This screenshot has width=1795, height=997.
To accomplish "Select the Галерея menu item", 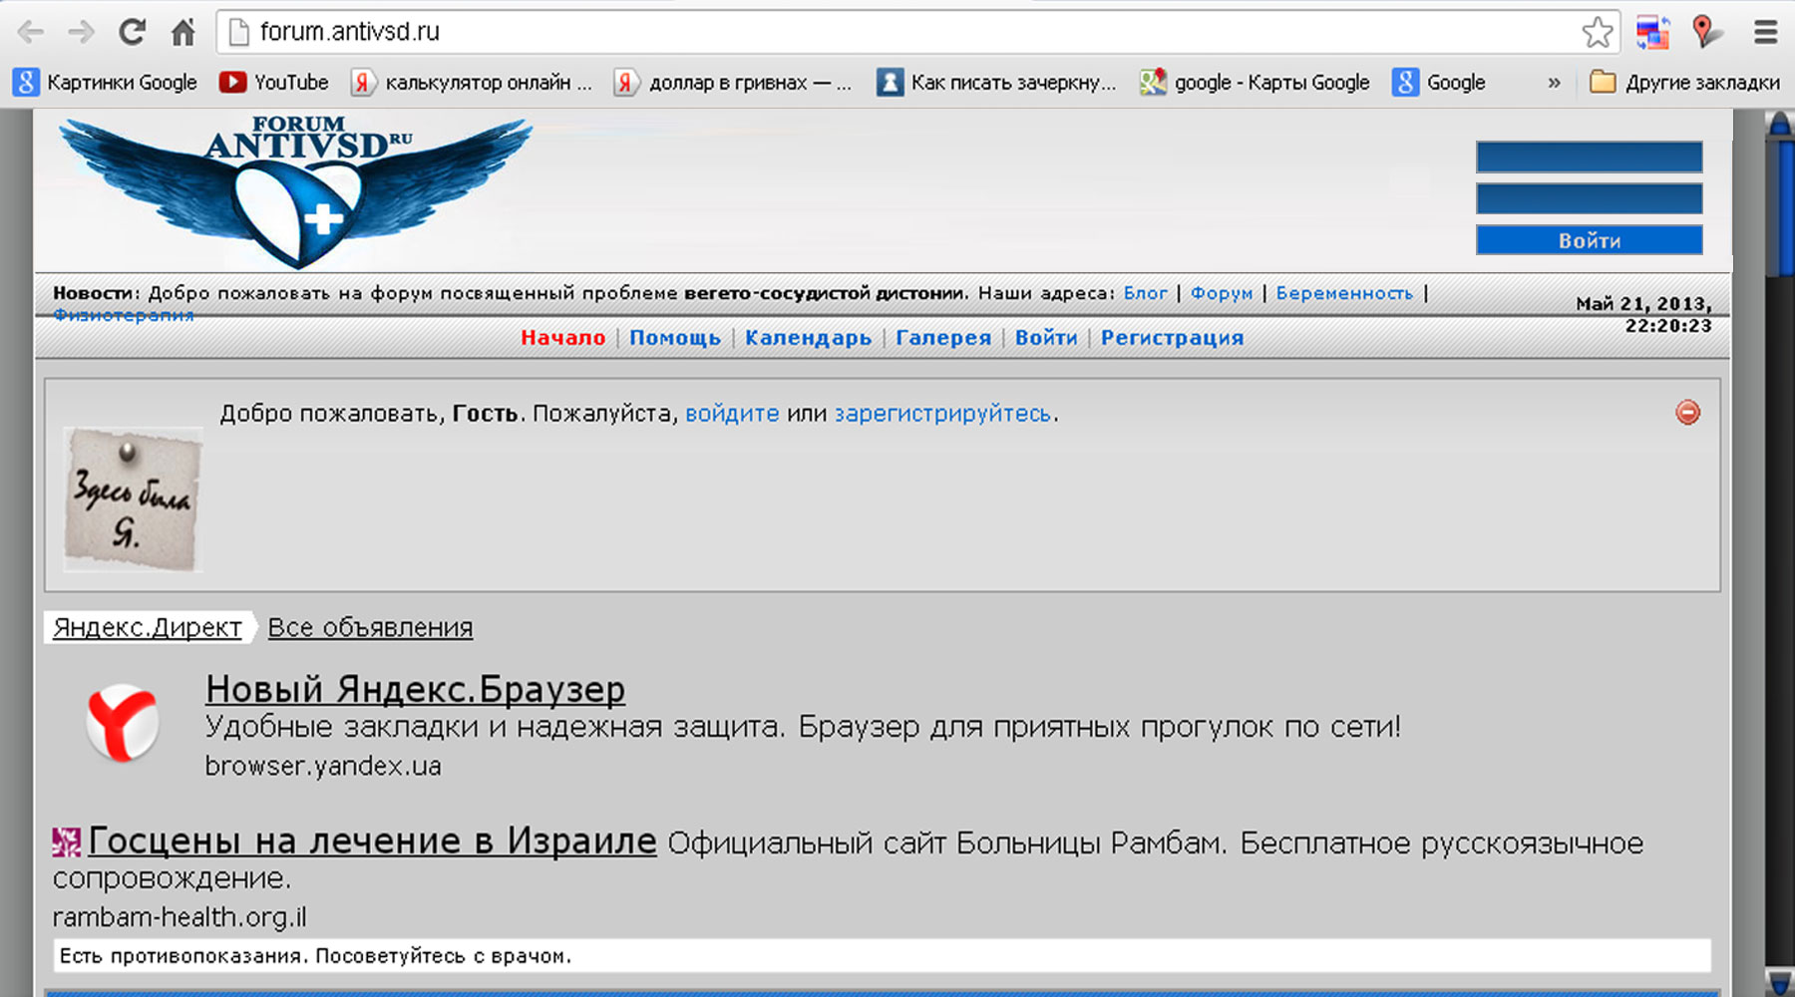I will coord(943,338).
